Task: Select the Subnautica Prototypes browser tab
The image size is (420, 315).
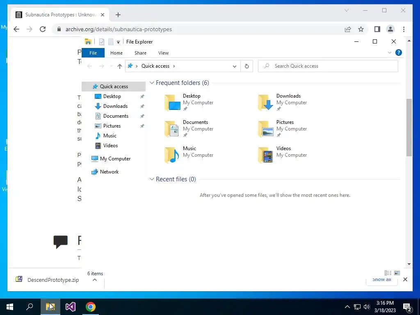Action: coord(60,15)
